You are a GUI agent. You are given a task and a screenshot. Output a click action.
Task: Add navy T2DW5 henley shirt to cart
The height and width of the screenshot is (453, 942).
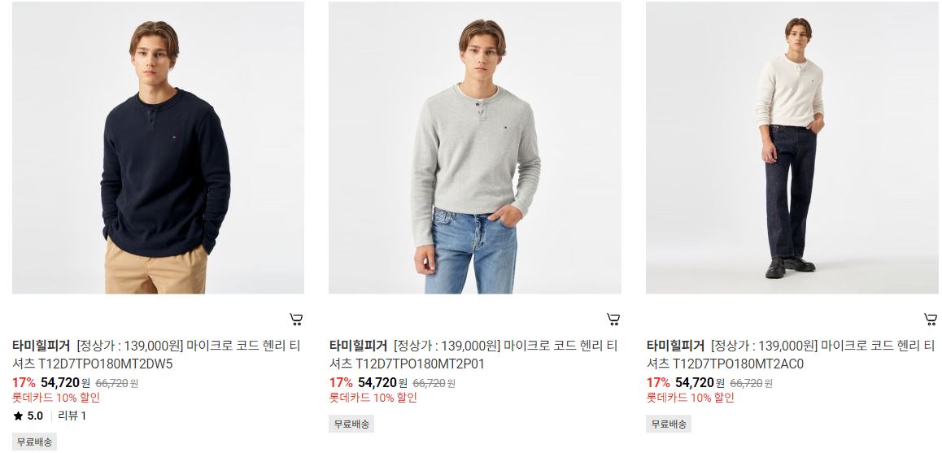(x=295, y=319)
